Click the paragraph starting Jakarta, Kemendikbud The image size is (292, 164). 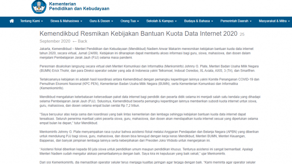coord(146,53)
